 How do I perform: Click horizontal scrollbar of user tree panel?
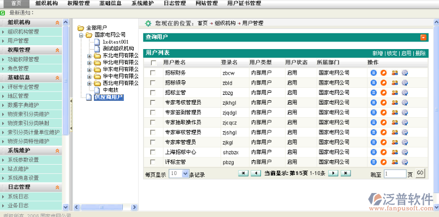click(x=105, y=207)
